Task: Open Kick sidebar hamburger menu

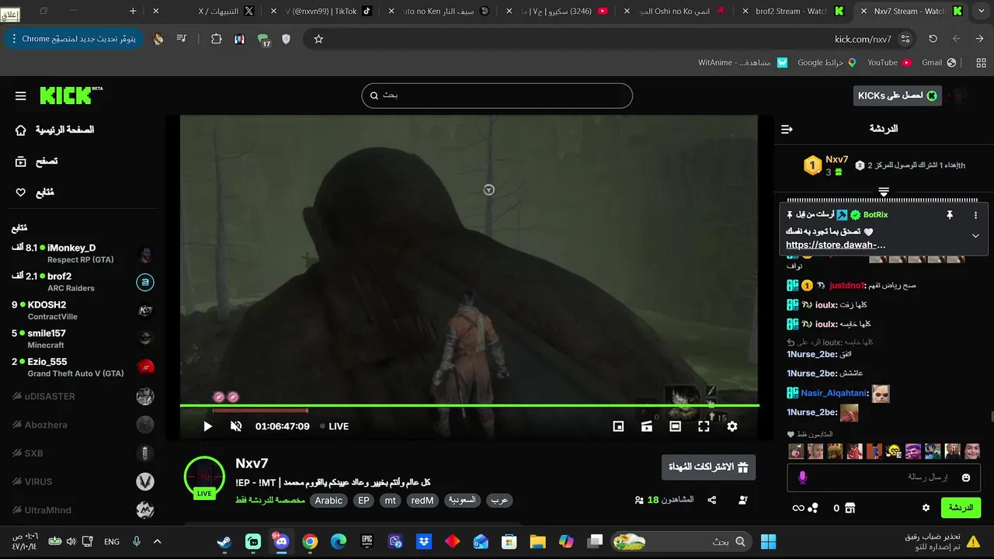Action: (21, 96)
